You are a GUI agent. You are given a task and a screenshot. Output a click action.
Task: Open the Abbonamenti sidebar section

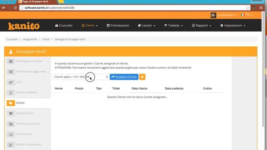coord(28,113)
